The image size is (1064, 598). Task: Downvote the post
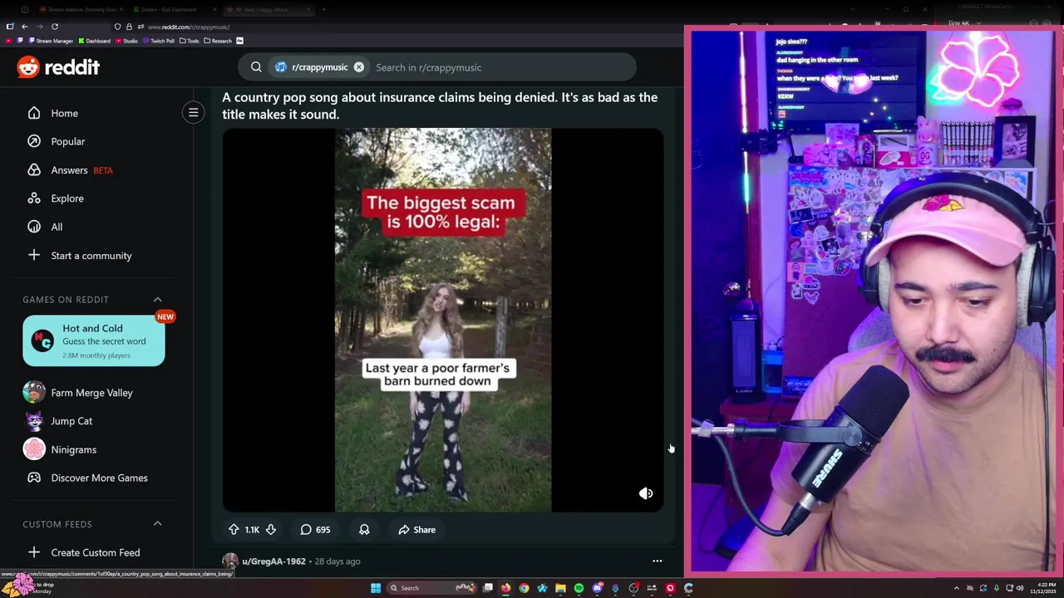271,530
